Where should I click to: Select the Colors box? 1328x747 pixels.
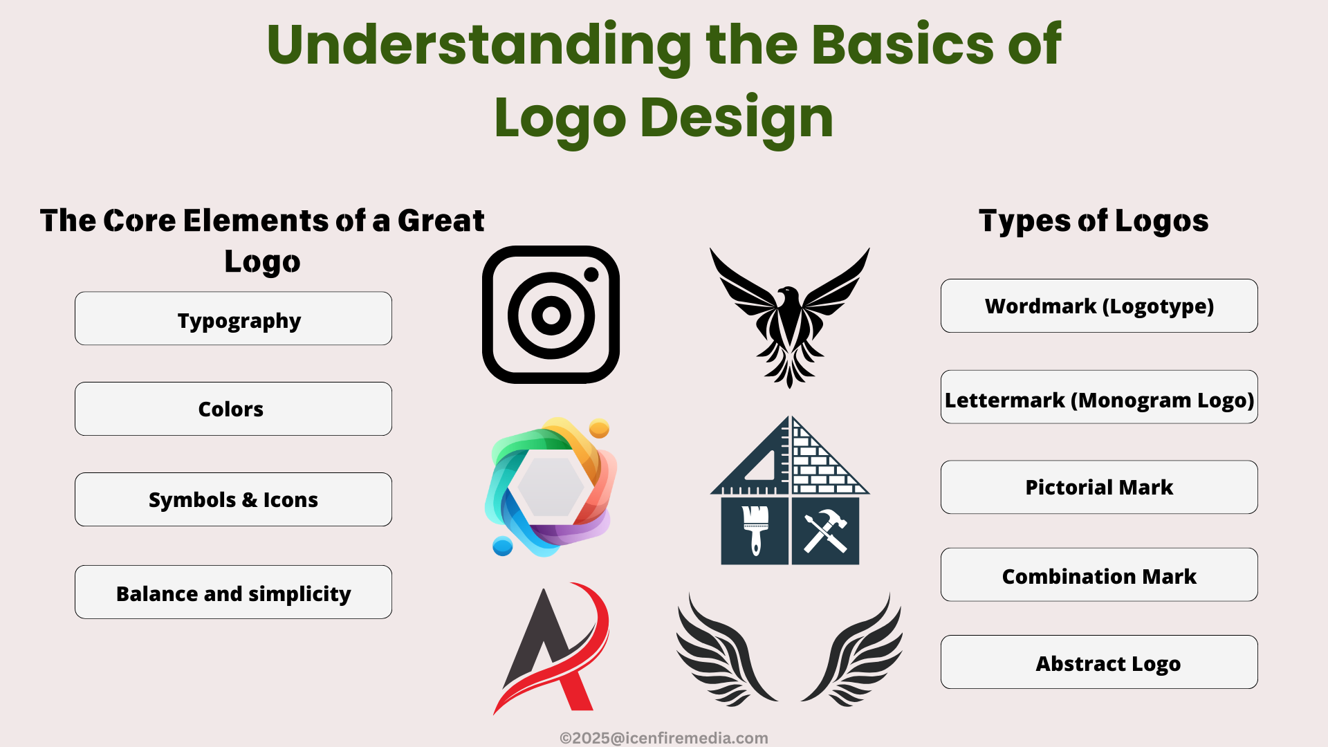pyautogui.click(x=233, y=409)
